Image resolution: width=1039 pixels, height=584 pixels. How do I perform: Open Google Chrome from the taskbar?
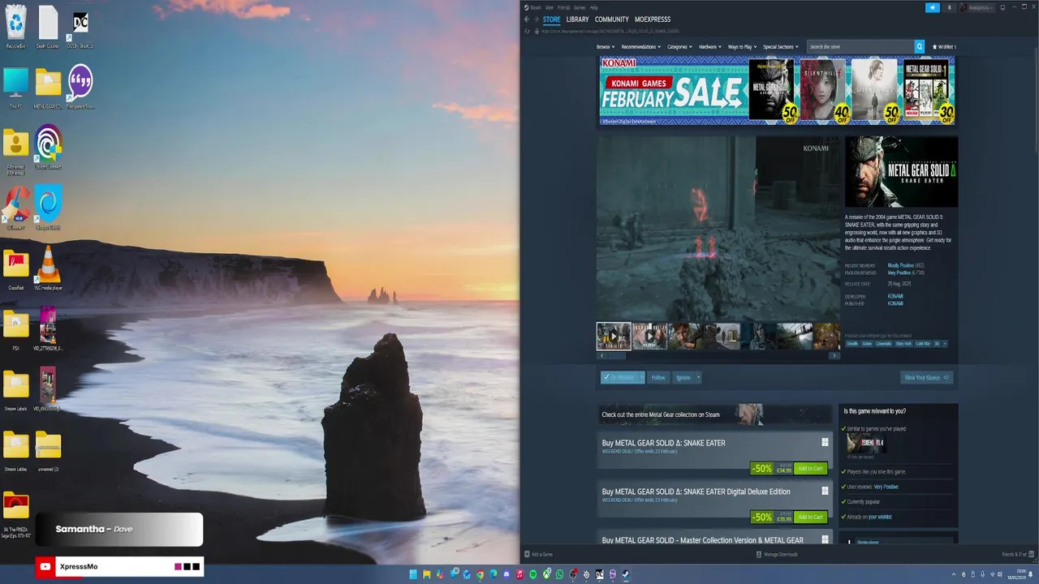pos(481,574)
